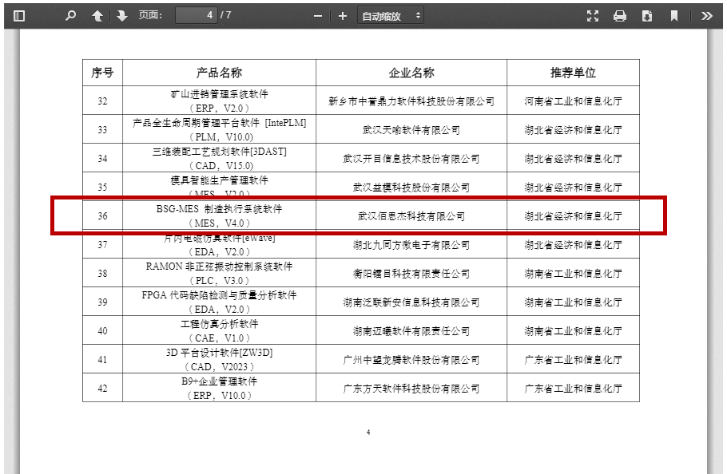Click company 新乡市中誉鼎力软件科技股份有限公司
This screenshot has width=727, height=474.
coord(411,101)
